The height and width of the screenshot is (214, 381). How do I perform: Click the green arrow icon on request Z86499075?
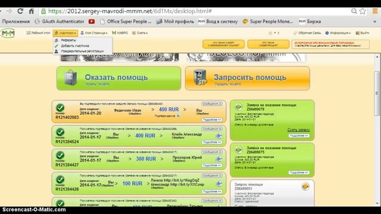[x=239, y=150]
